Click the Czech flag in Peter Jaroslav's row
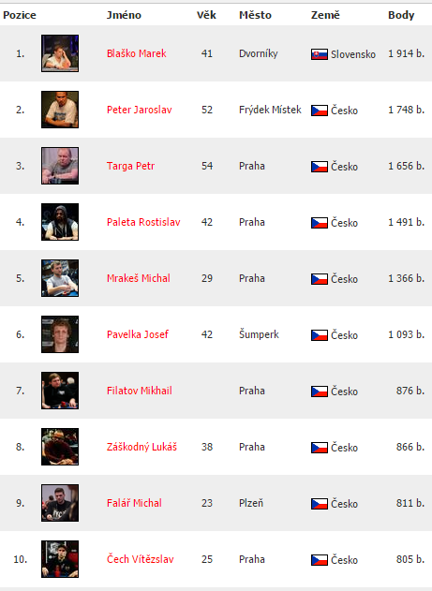432x591 pixels. tap(320, 111)
